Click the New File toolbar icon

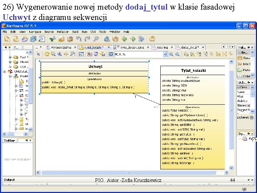pos(7,39)
